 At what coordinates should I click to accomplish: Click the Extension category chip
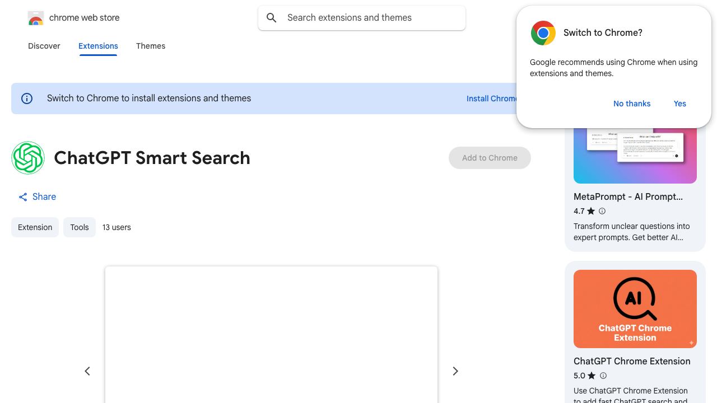click(x=35, y=227)
